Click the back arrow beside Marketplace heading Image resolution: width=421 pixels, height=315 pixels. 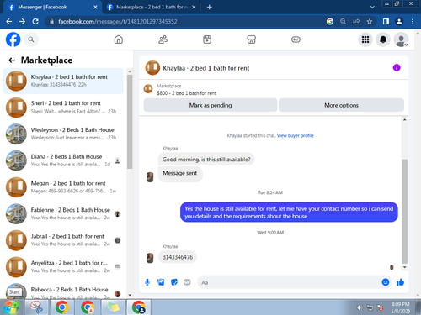12,60
